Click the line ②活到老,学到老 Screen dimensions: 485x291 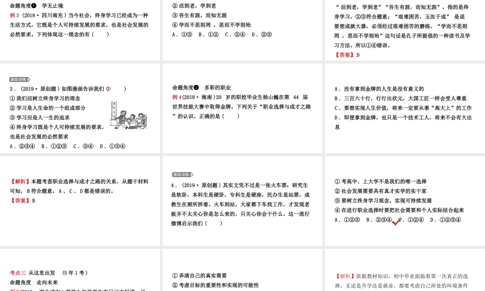point(194,5)
